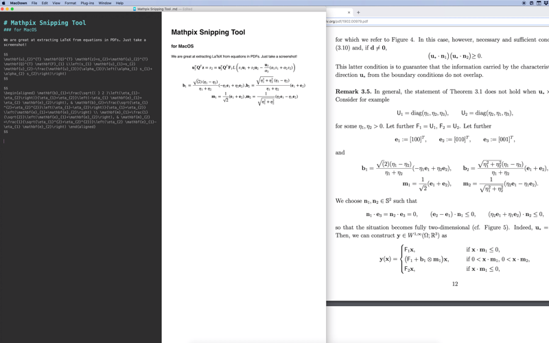This screenshot has height=343, width=549.
Task: Open the MacDown application menu
Action: pyautogui.click(x=19, y=3)
